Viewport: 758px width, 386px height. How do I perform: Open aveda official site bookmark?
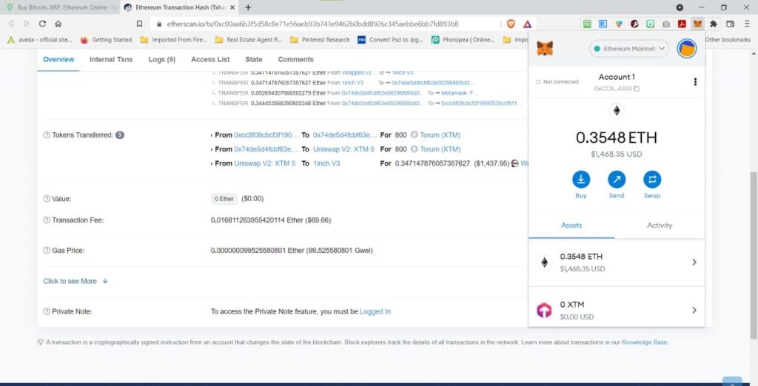[x=40, y=40]
